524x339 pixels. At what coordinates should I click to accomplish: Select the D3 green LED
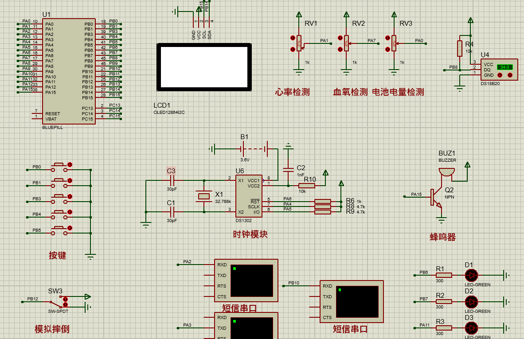pyautogui.click(x=471, y=328)
